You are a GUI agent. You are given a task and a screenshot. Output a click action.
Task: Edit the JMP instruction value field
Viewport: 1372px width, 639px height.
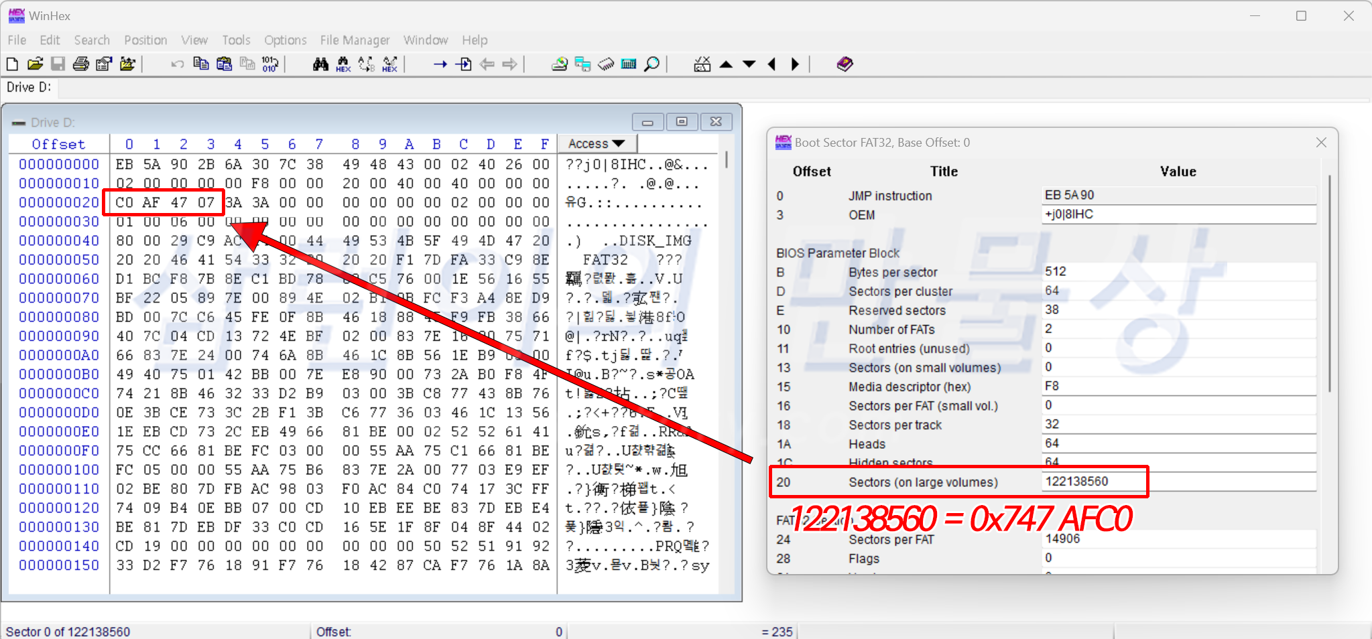[x=1179, y=195]
